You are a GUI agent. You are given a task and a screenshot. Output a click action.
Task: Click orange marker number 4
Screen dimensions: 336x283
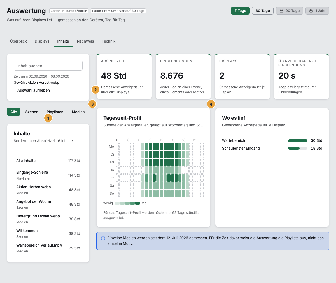tap(211, 104)
